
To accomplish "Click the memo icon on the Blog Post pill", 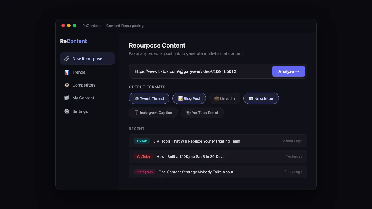I will (180, 98).
